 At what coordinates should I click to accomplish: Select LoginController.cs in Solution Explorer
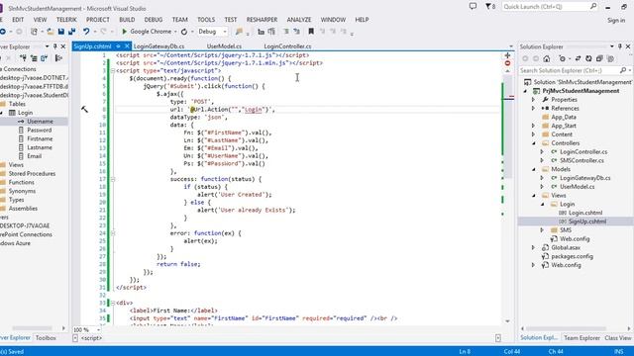point(583,151)
